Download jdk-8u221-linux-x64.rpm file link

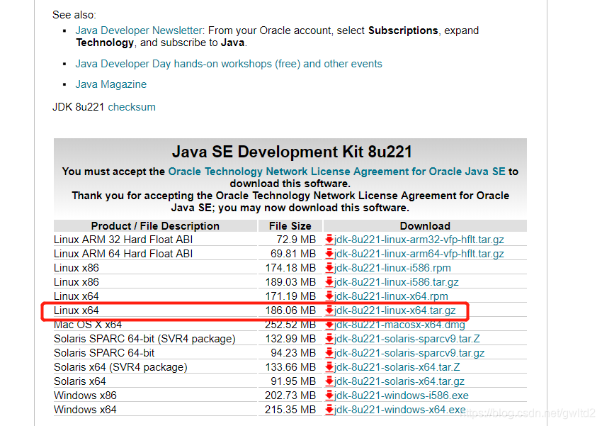point(391,296)
